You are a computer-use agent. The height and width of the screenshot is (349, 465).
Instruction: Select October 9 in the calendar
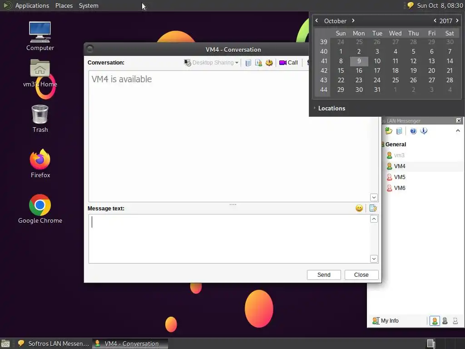[x=359, y=61]
